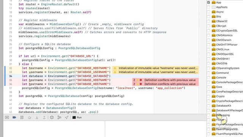The height and width of the screenshot is (137, 243).
Task: Check Console target membership checkbox
Action: click(x=208, y=78)
